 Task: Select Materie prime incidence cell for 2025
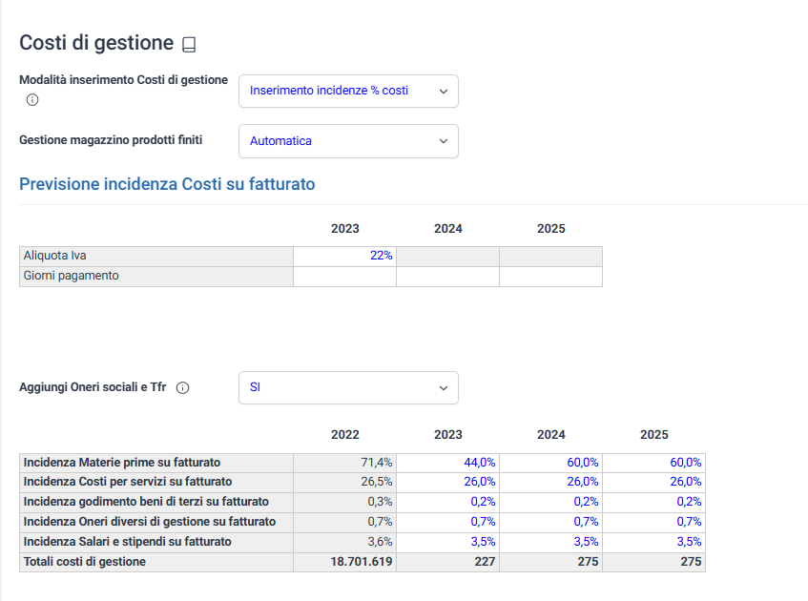[653, 462]
